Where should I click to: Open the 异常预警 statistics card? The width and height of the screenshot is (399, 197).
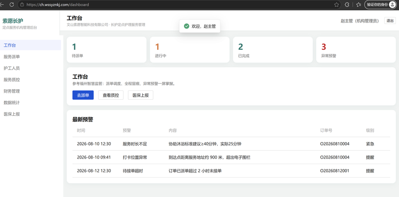[x=356, y=50]
